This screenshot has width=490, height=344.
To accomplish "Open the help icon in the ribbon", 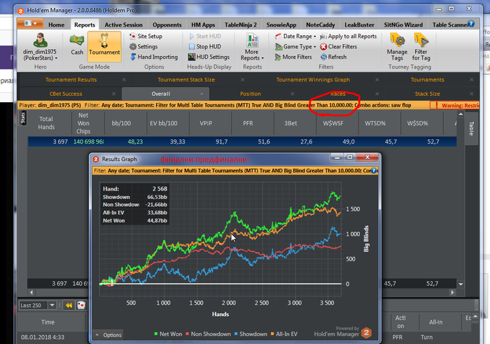I will click(x=471, y=23).
